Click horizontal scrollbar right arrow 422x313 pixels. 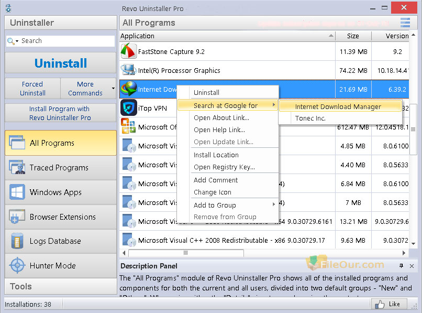[404, 253]
